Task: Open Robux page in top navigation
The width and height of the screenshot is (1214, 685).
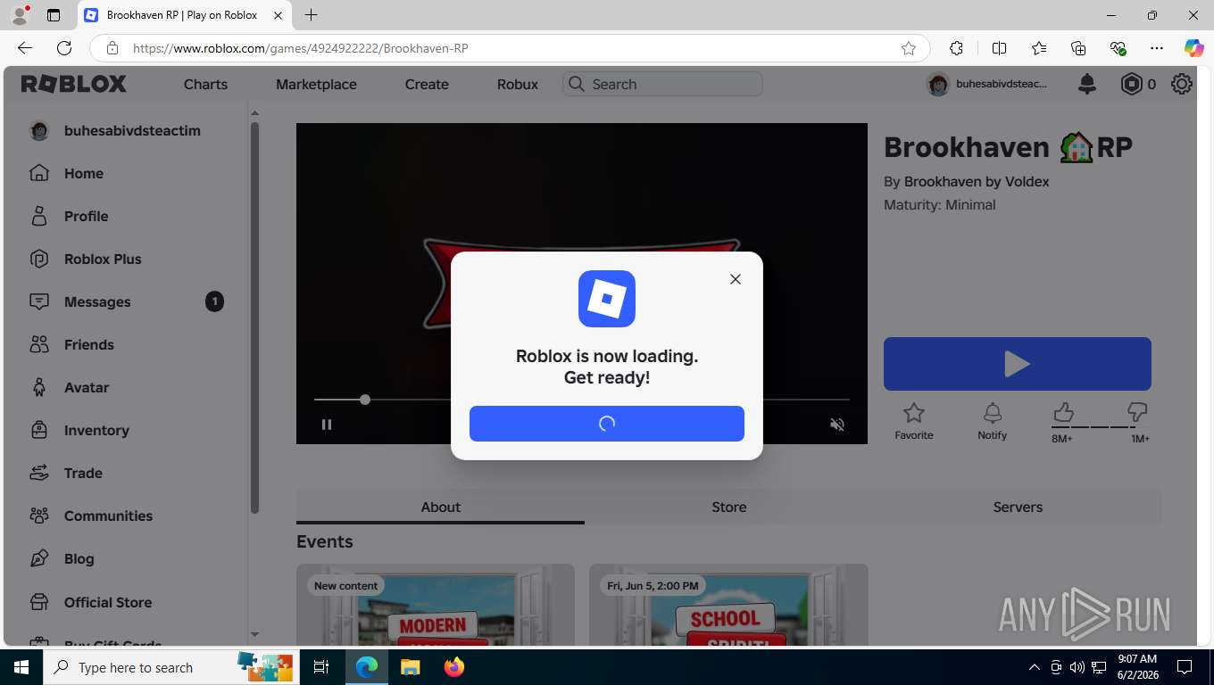Action: tap(518, 84)
